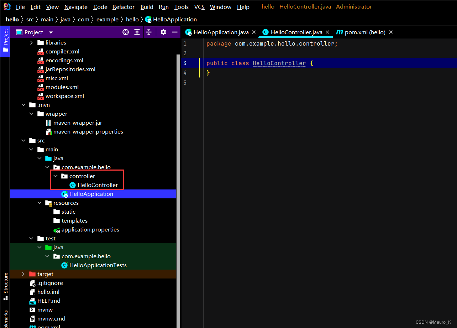This screenshot has width=457, height=328.
Task: Click HelloApplication breadcrumb in navigation bar
Action: click(171, 20)
